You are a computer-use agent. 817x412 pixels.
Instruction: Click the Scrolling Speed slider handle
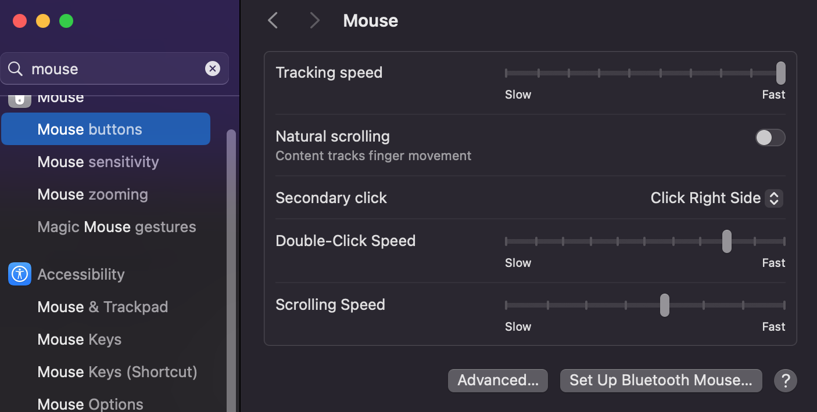tap(664, 305)
